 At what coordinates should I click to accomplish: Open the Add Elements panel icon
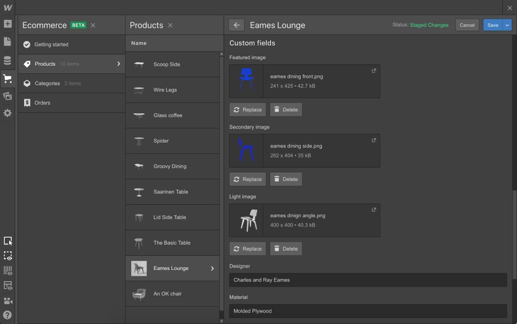pyautogui.click(x=8, y=24)
